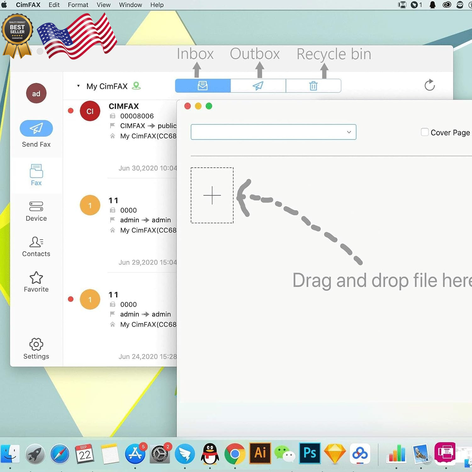
Task: Click fax number '00008006'
Action: tap(137, 116)
